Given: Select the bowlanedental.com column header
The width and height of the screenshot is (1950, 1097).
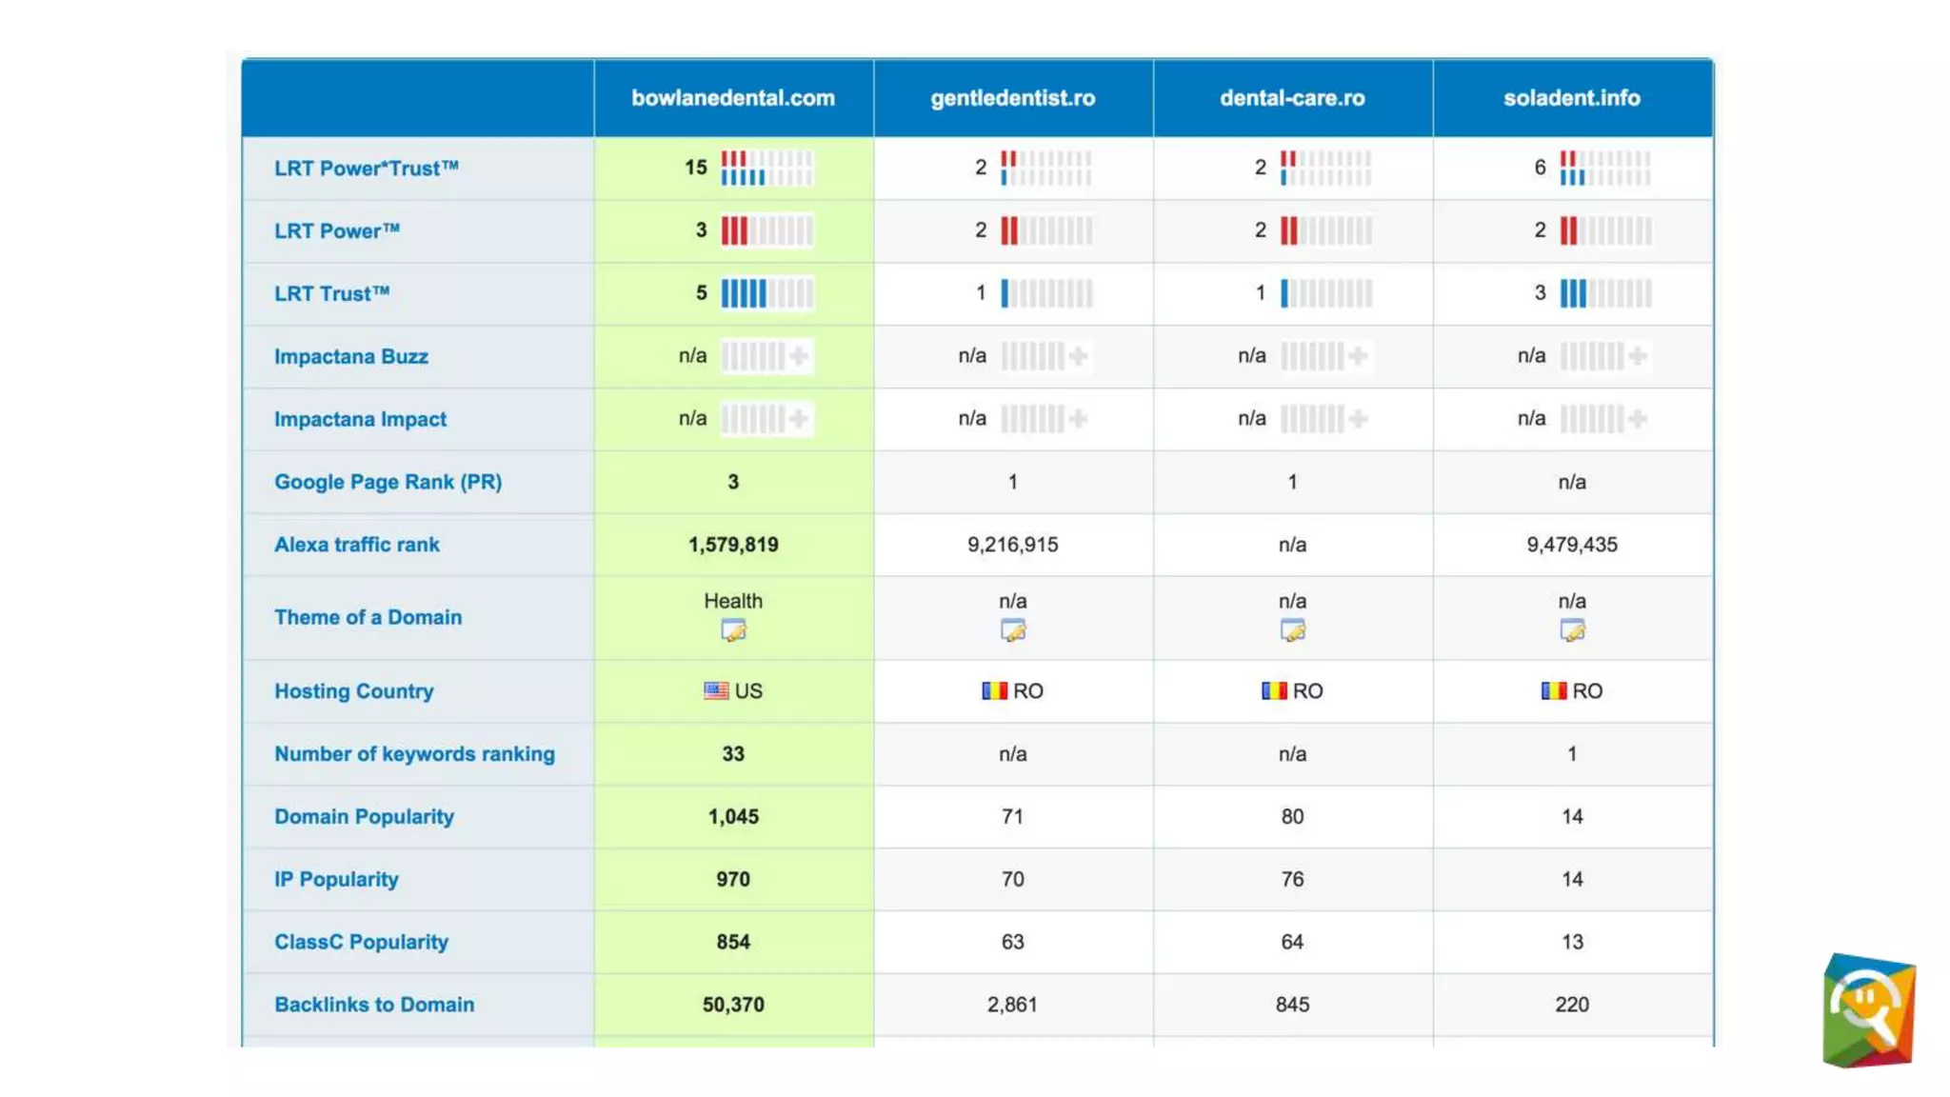Looking at the screenshot, I should [732, 98].
